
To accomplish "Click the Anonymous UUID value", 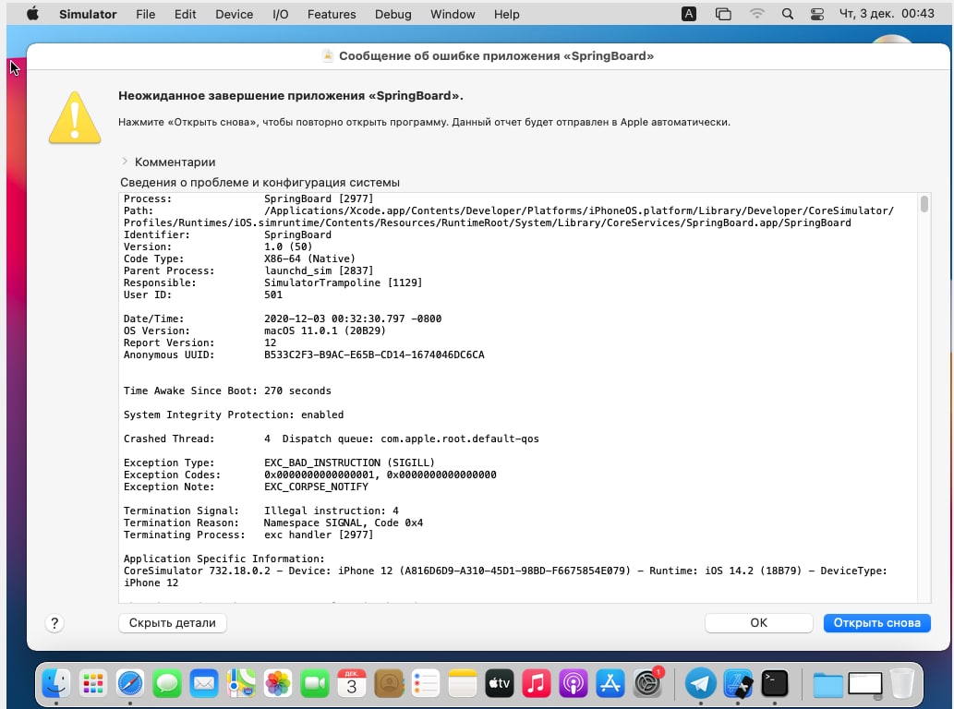I will pos(374,354).
